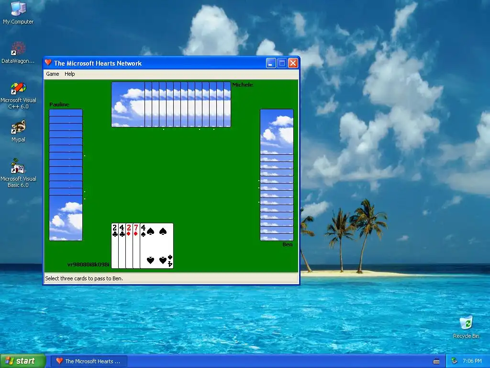
Task: Click the Pauline player name label
Action: point(59,104)
